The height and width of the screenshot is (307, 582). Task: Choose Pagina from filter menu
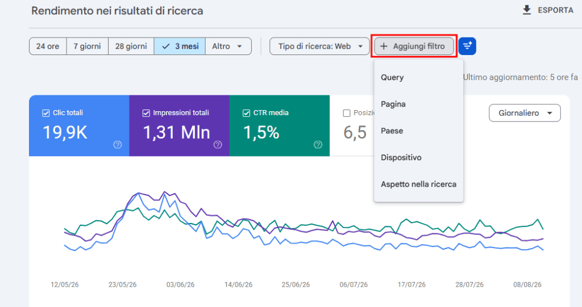point(419,104)
